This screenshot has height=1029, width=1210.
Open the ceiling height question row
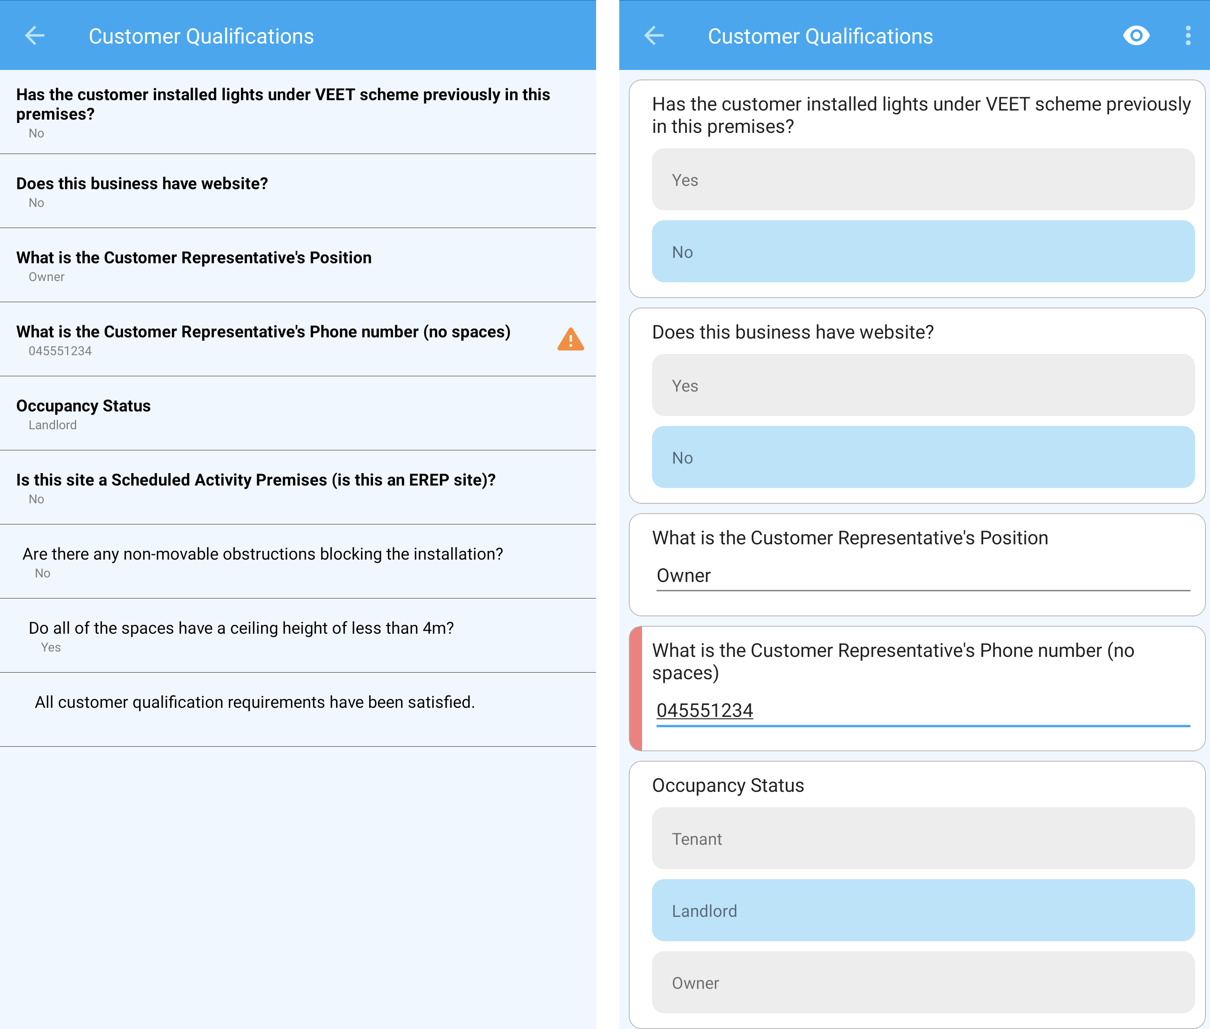pos(298,636)
